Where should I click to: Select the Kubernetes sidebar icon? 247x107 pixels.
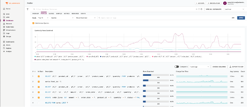coord(4,27)
